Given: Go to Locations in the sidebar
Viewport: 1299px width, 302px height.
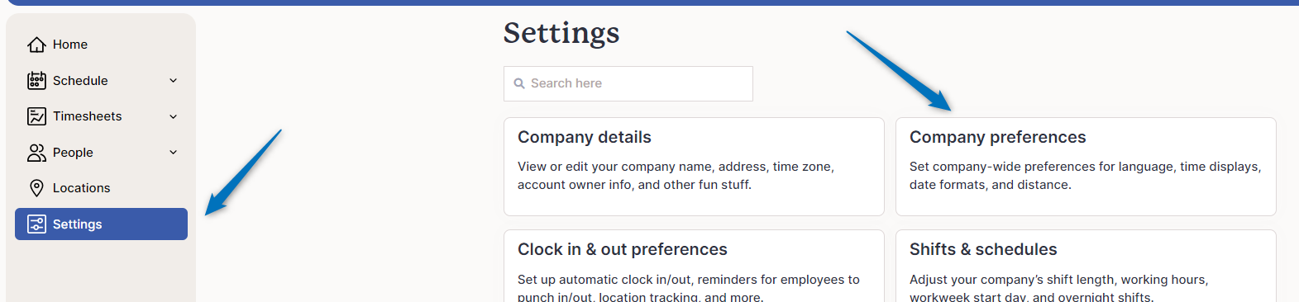Looking at the screenshot, I should point(101,188).
